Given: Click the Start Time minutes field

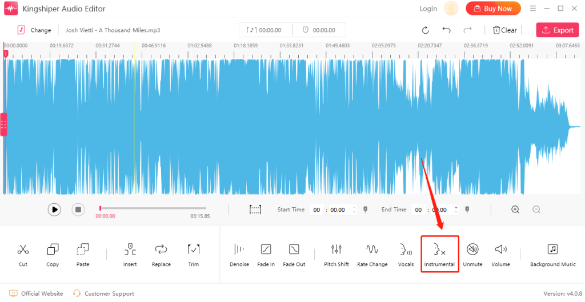Looking at the screenshot, I should click(x=316, y=210).
